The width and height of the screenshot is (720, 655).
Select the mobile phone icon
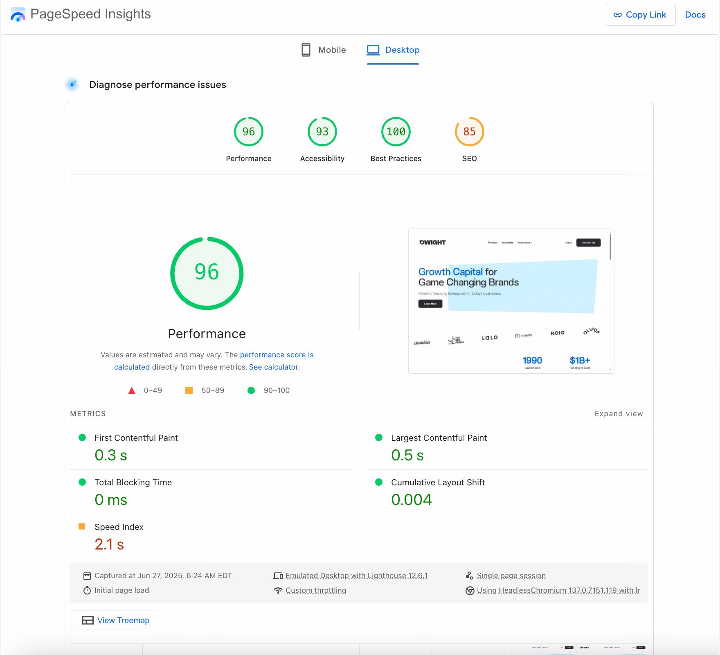coord(306,50)
